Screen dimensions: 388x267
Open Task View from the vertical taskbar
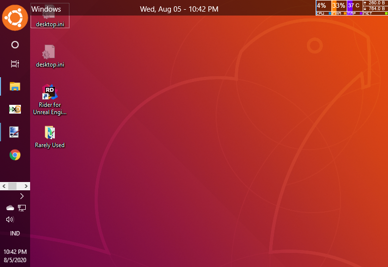15,64
